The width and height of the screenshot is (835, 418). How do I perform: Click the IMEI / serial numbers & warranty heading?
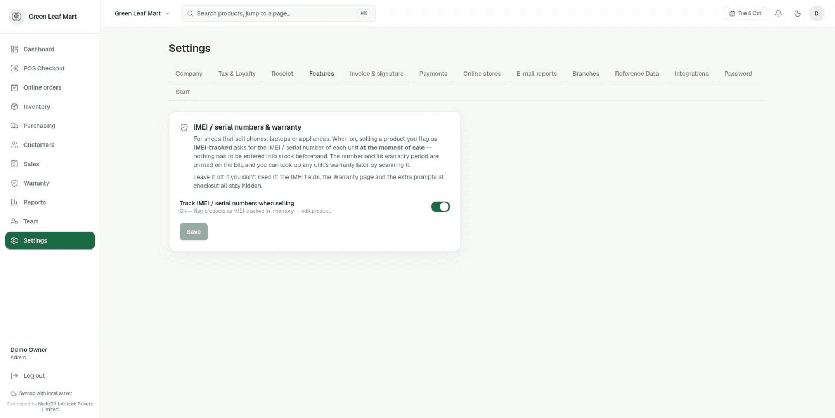click(247, 127)
